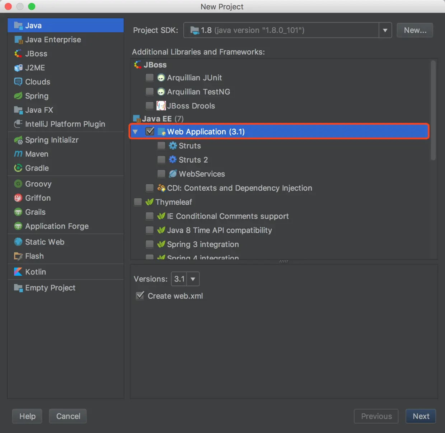
Task: Click the JBoss Drools icon in the list
Action: [x=161, y=106]
